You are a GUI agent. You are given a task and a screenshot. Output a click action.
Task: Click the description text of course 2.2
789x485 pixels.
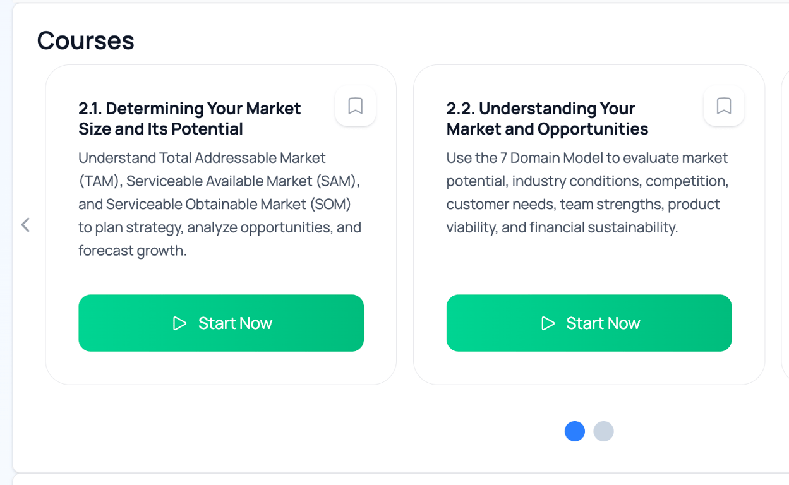586,192
